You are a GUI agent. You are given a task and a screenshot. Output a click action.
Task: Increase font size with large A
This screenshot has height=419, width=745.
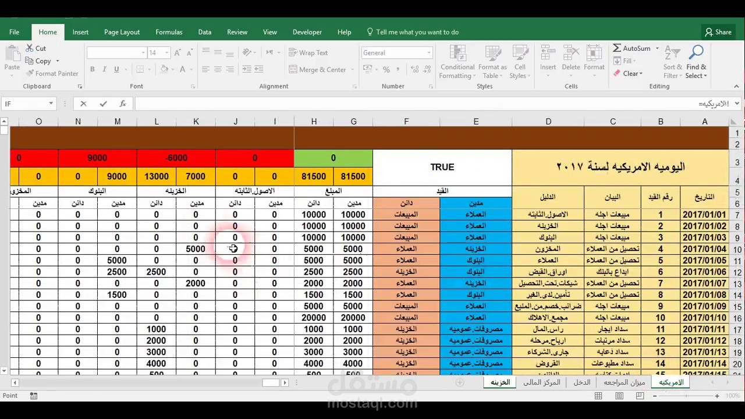pos(178,52)
